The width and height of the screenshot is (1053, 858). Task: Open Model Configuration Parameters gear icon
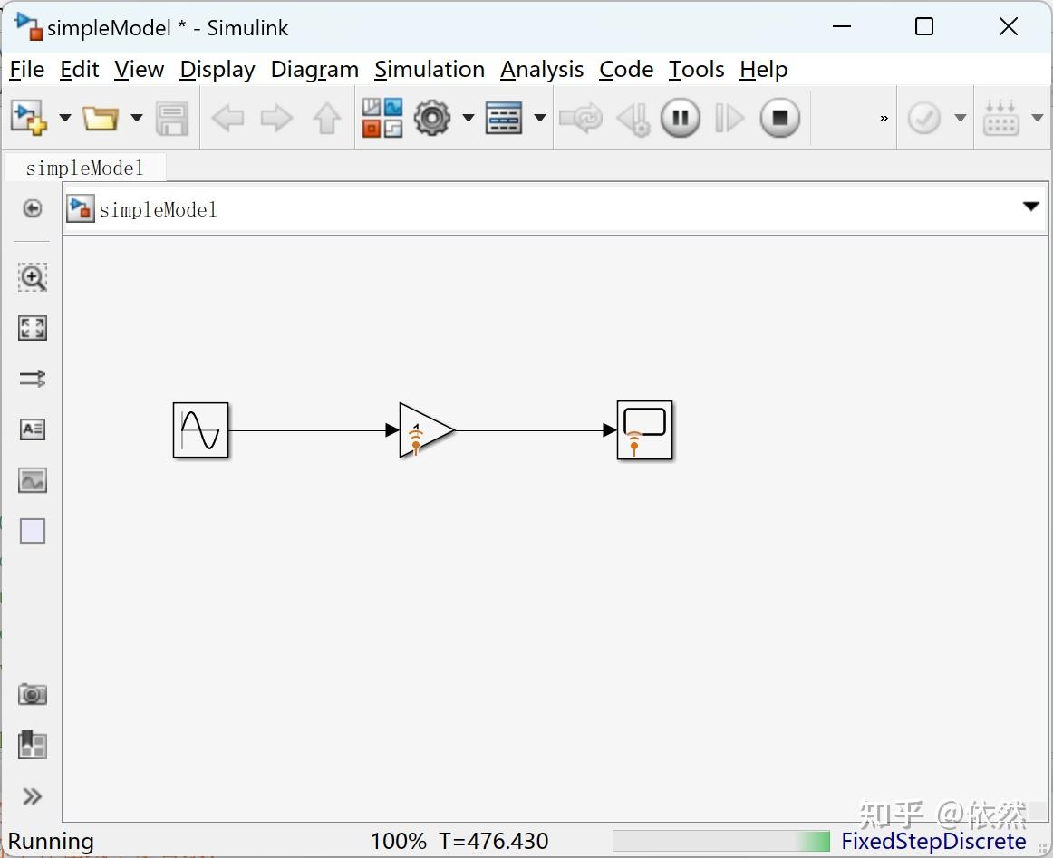click(x=433, y=118)
